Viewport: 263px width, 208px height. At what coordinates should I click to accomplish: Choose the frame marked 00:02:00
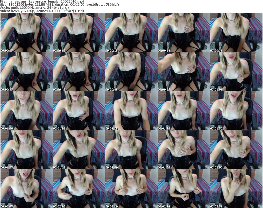point(236,150)
